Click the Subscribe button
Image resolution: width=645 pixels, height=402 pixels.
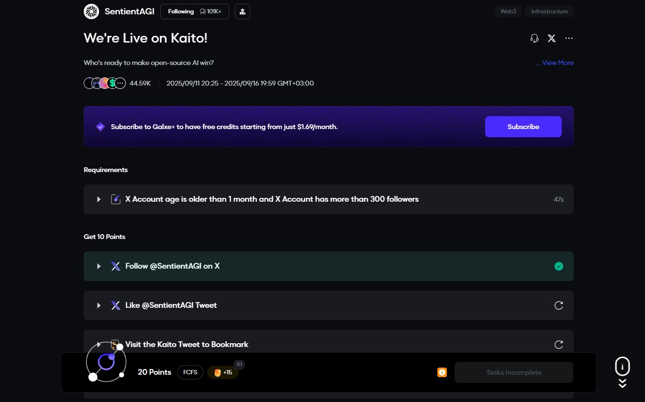[x=523, y=127]
